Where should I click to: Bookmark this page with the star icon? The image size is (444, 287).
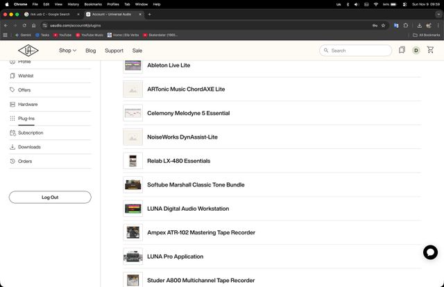click(383, 25)
